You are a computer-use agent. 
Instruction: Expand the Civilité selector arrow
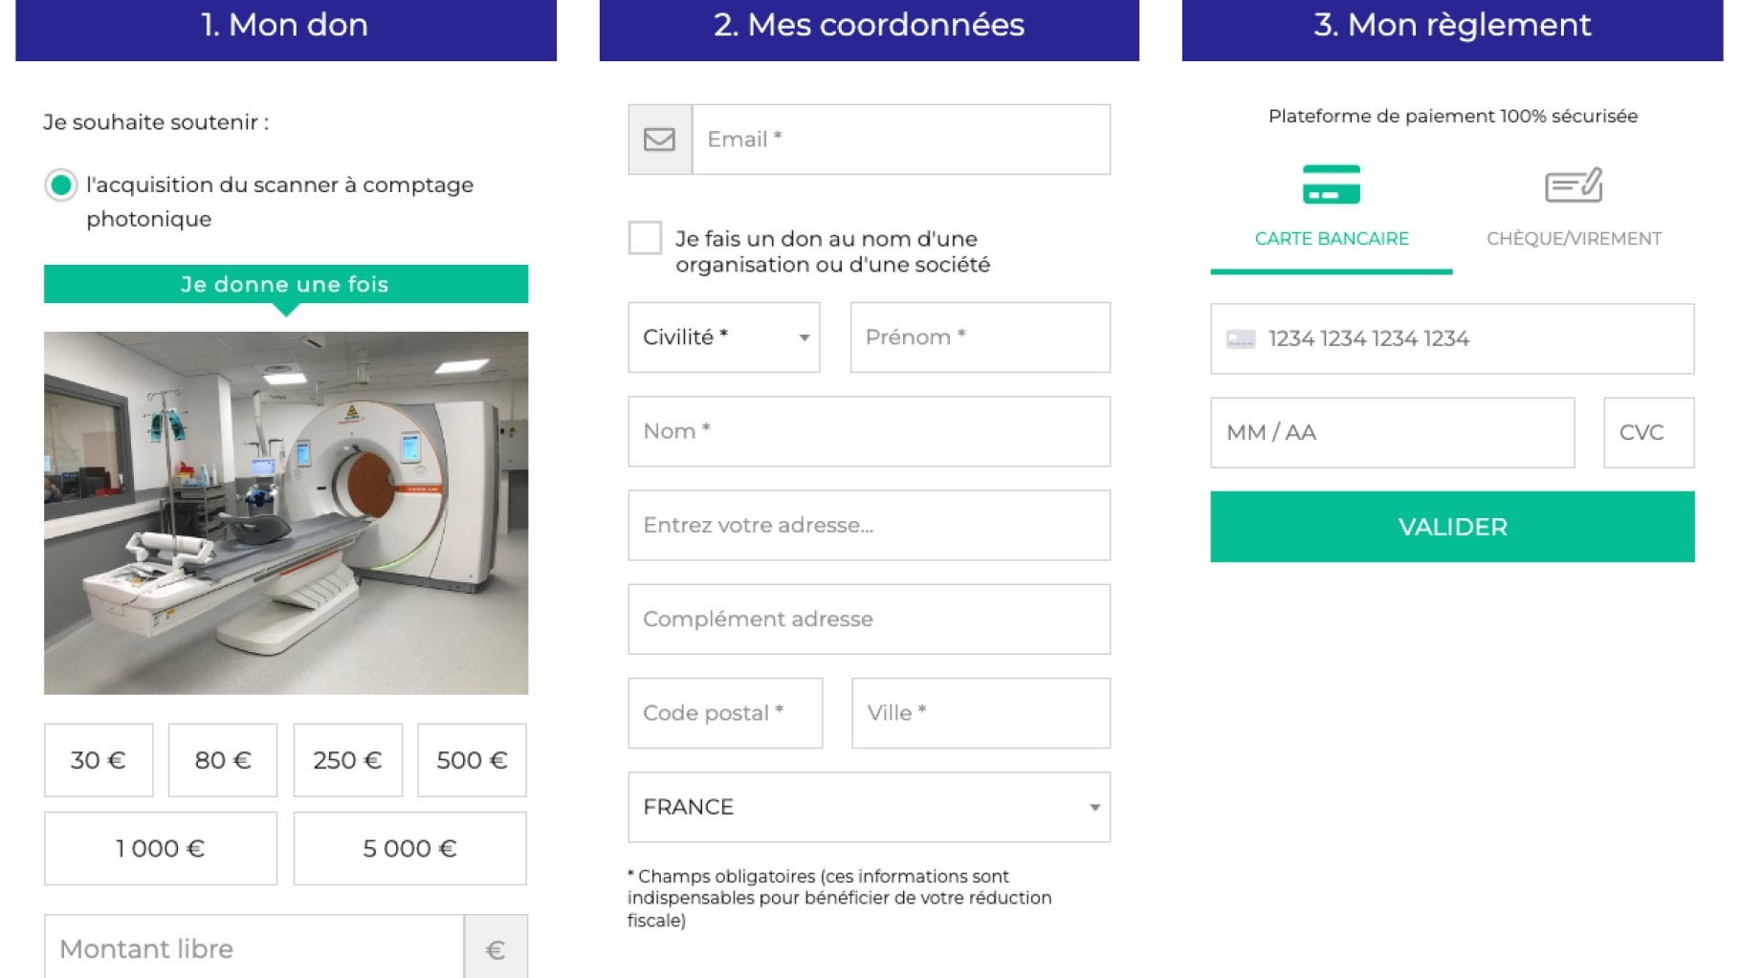[802, 337]
